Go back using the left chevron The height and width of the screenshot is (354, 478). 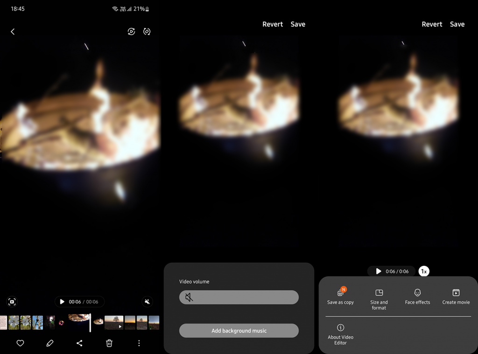click(13, 32)
